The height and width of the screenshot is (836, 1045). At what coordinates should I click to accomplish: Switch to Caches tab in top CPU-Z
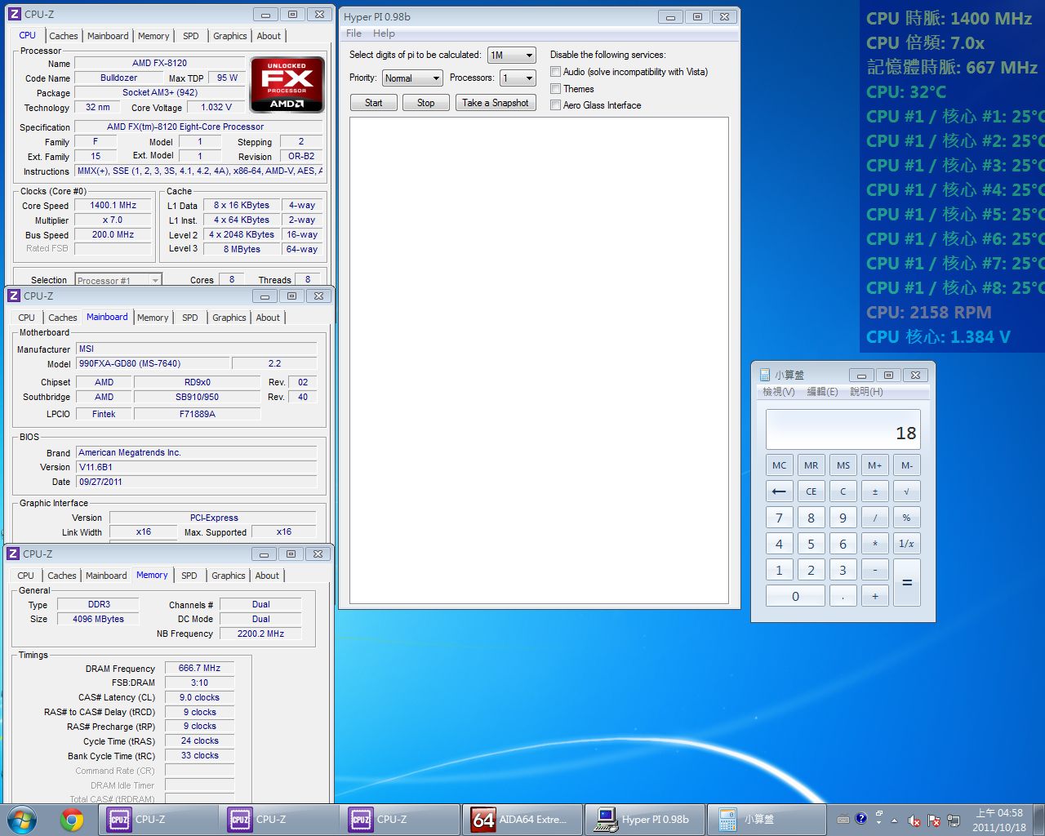pos(63,36)
